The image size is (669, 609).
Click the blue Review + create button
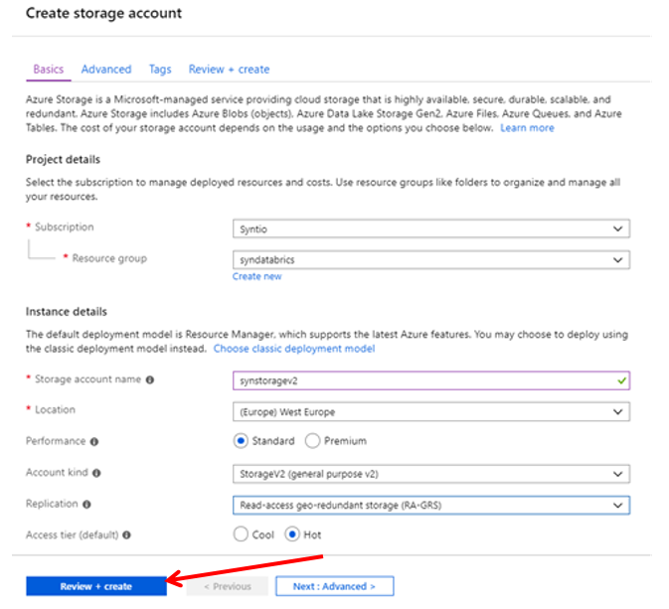tap(96, 586)
